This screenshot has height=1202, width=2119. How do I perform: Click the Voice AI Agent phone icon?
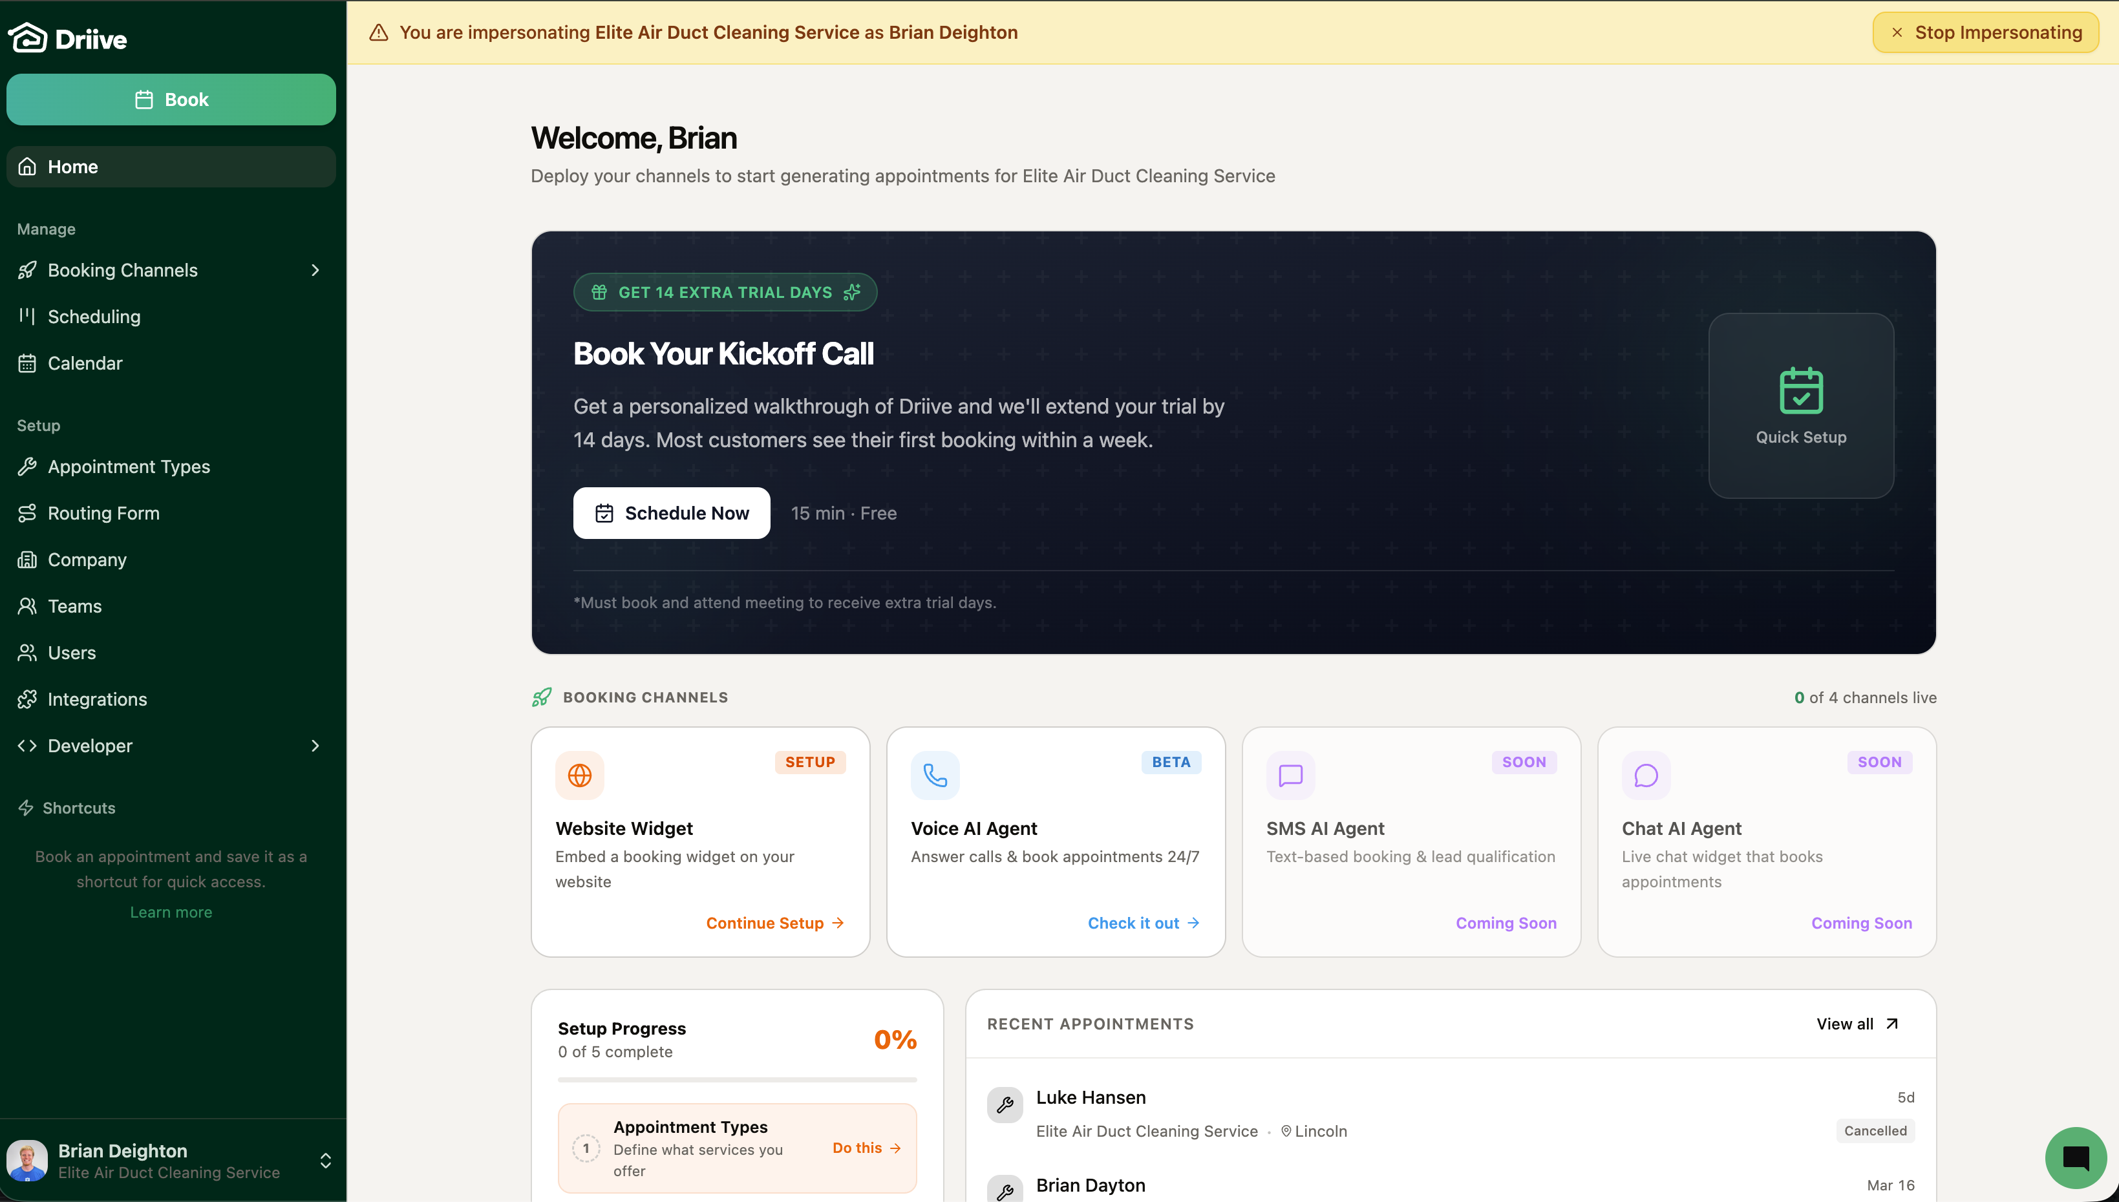point(935,775)
